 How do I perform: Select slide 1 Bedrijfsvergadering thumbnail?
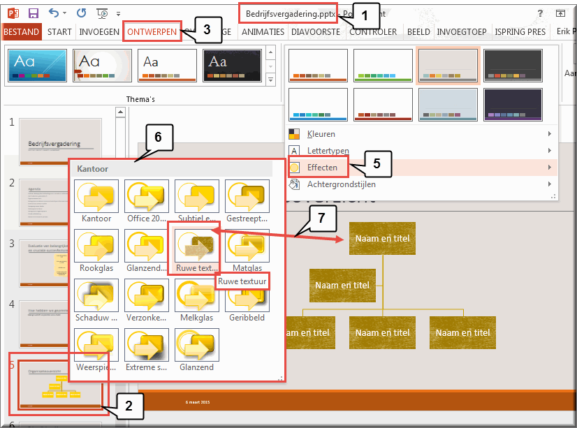point(60,142)
